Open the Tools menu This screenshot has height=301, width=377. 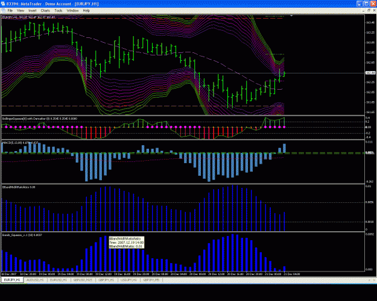(58, 11)
